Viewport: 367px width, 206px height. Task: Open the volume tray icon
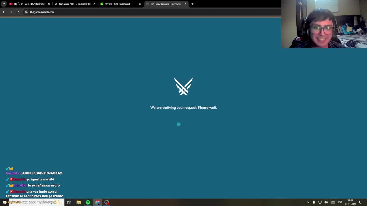326,202
